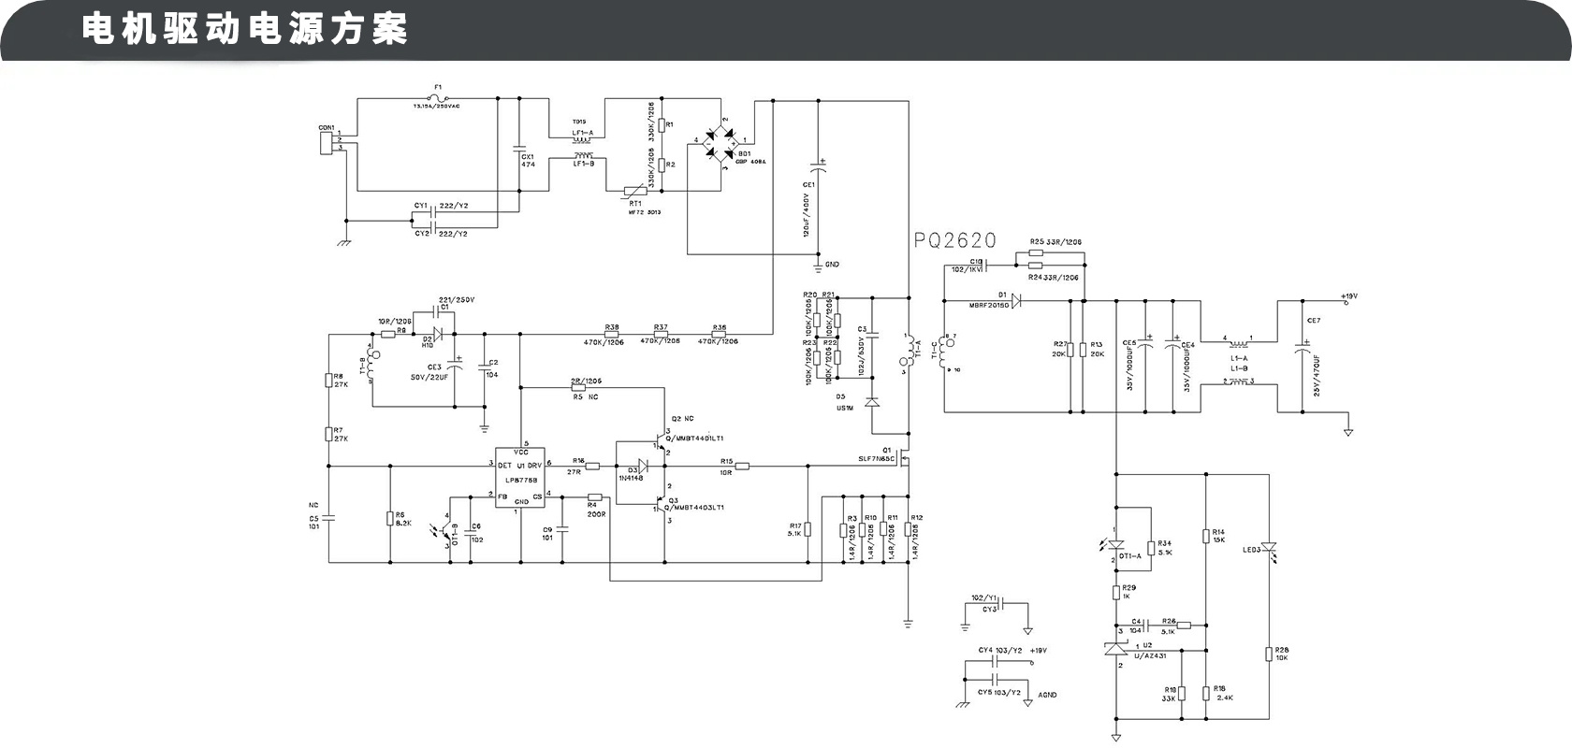Select the R38 470K resistor symbol
This screenshot has width=1572, height=748.
(612, 334)
